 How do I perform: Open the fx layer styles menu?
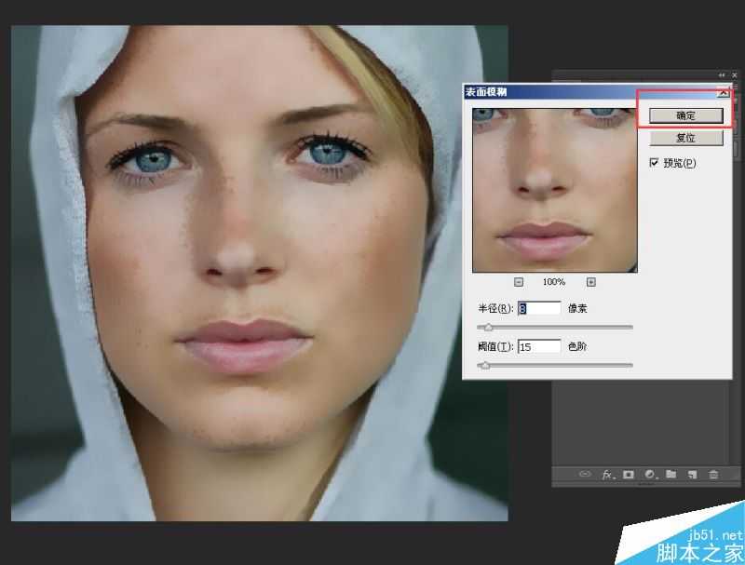(x=607, y=474)
